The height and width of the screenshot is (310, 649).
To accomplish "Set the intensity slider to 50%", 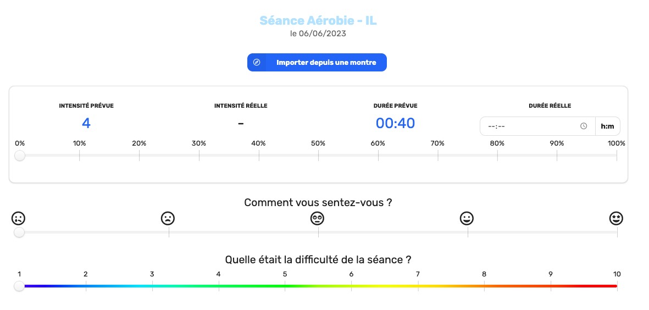I will coord(318,155).
